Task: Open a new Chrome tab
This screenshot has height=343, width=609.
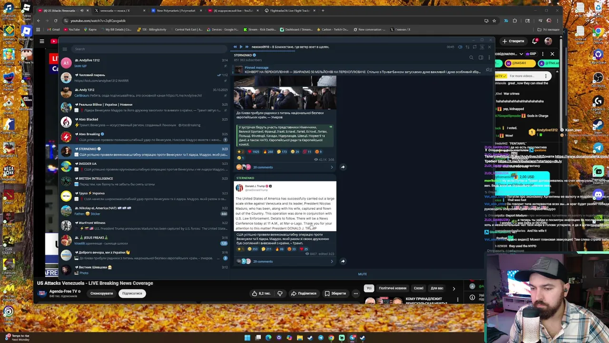Action: point(323,10)
